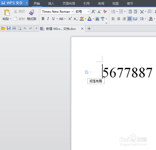The width and height of the screenshot is (156, 150).
Task: Expand line spacing options arrow
Action: point(145,19)
